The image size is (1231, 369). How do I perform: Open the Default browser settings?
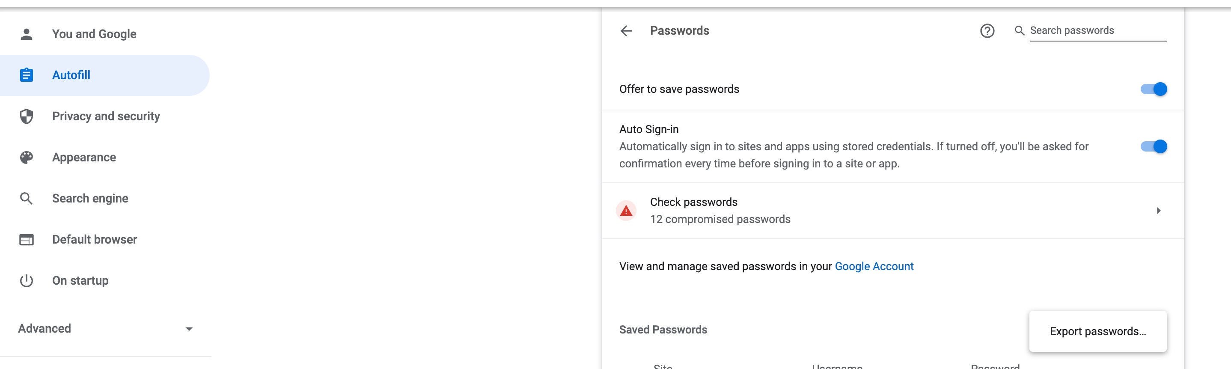pos(95,239)
